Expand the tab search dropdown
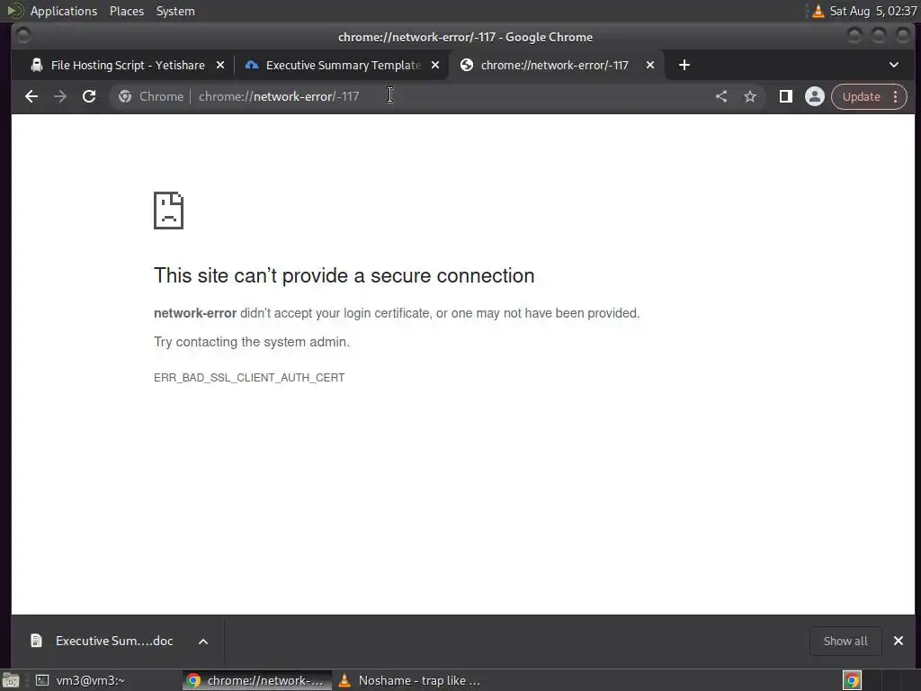 [x=894, y=65]
